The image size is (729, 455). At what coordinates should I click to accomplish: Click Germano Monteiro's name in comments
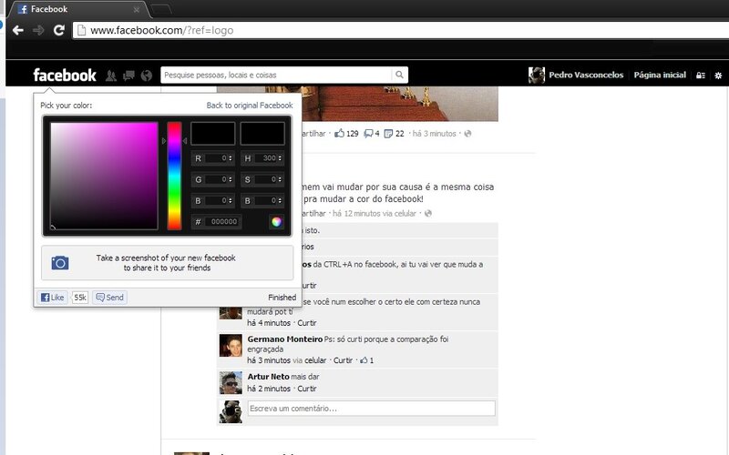pyautogui.click(x=285, y=339)
